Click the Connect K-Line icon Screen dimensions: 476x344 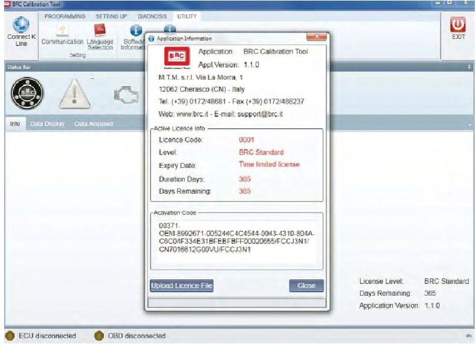21,25
